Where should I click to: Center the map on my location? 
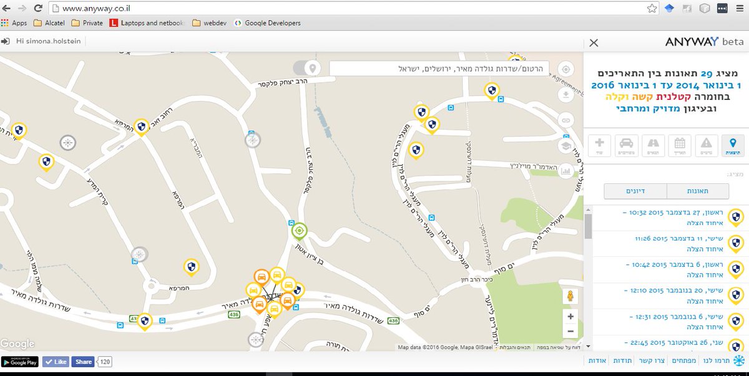click(566, 69)
